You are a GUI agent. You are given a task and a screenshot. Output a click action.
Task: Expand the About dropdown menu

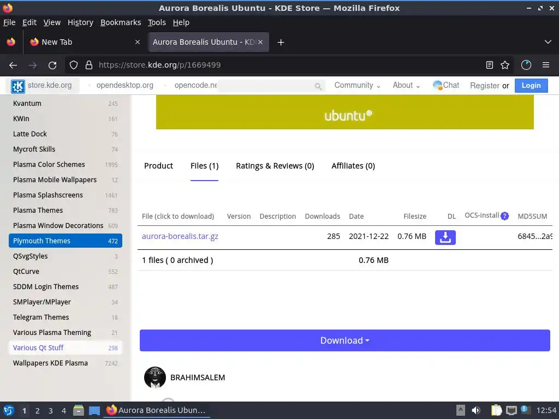tap(406, 86)
